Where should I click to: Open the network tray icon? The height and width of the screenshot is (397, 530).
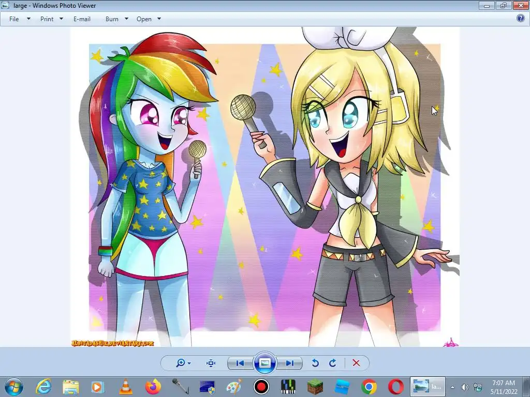point(478,387)
